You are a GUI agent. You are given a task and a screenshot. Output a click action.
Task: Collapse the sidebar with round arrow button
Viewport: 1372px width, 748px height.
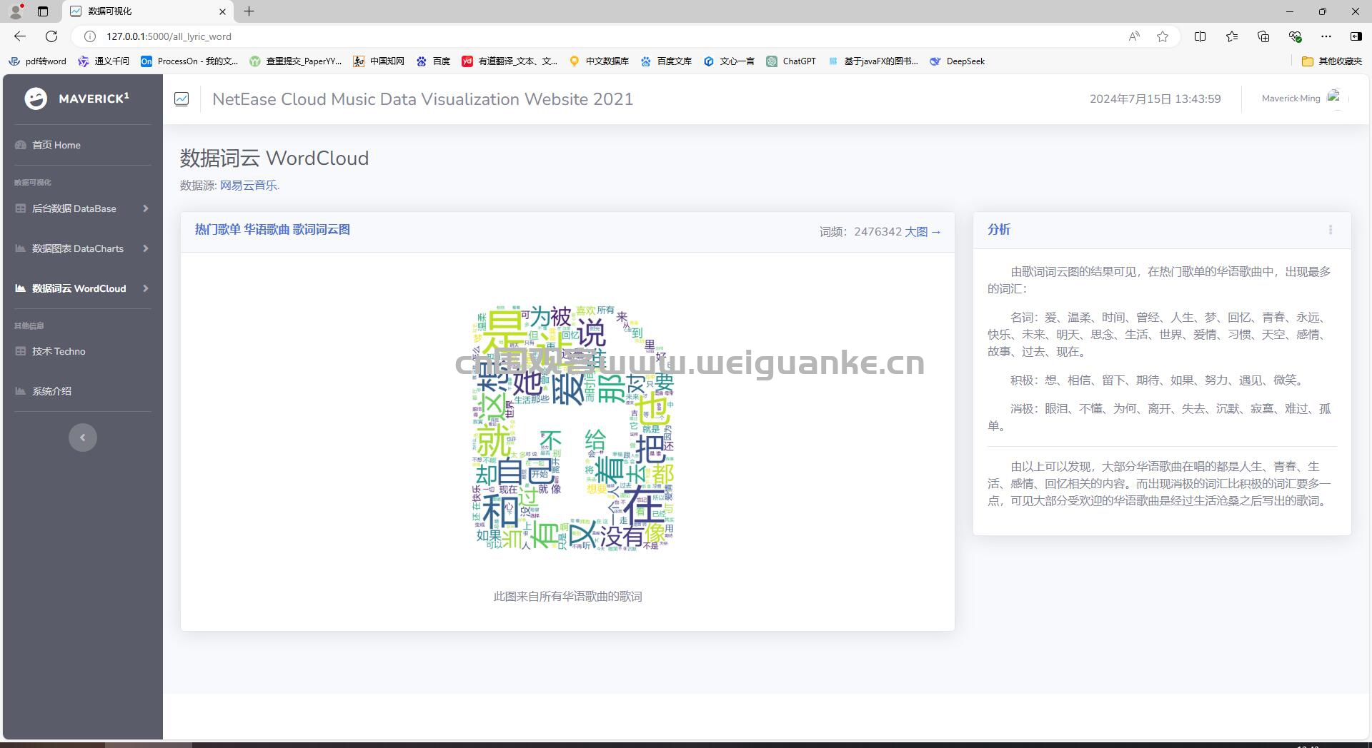click(x=83, y=438)
